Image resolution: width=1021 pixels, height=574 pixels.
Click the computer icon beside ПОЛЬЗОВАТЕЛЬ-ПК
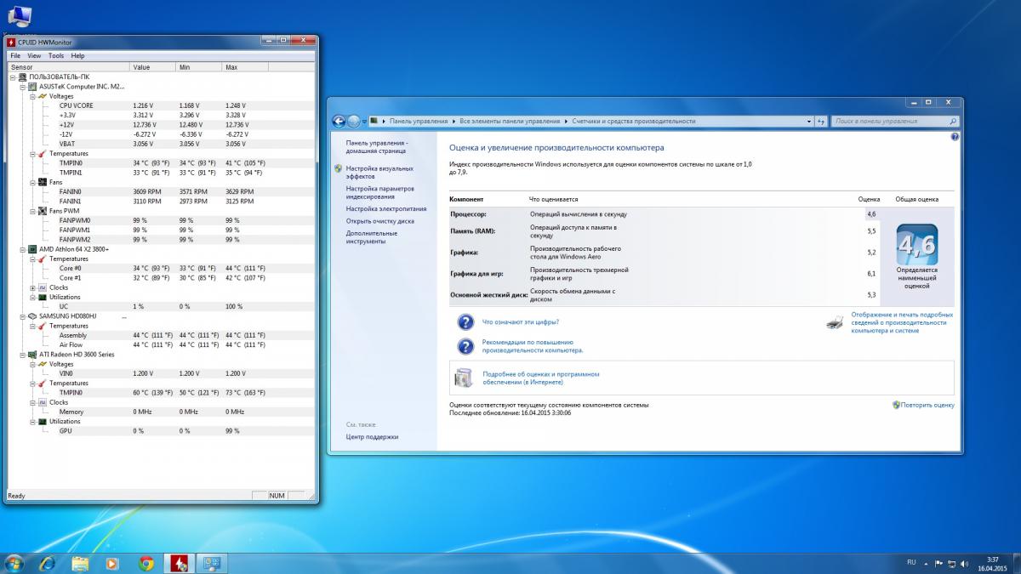pos(23,77)
